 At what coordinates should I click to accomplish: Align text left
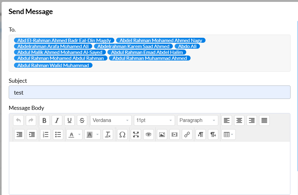pyautogui.click(x=227, y=120)
